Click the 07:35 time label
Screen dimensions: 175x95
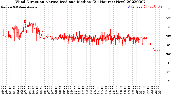point(52,90)
